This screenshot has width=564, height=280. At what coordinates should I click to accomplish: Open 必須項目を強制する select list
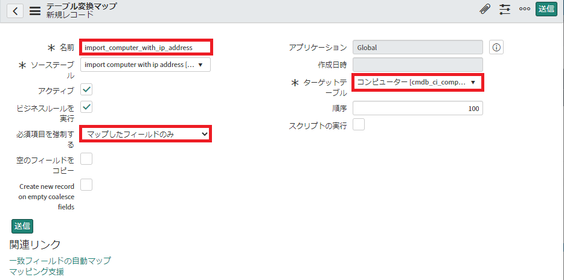point(146,134)
